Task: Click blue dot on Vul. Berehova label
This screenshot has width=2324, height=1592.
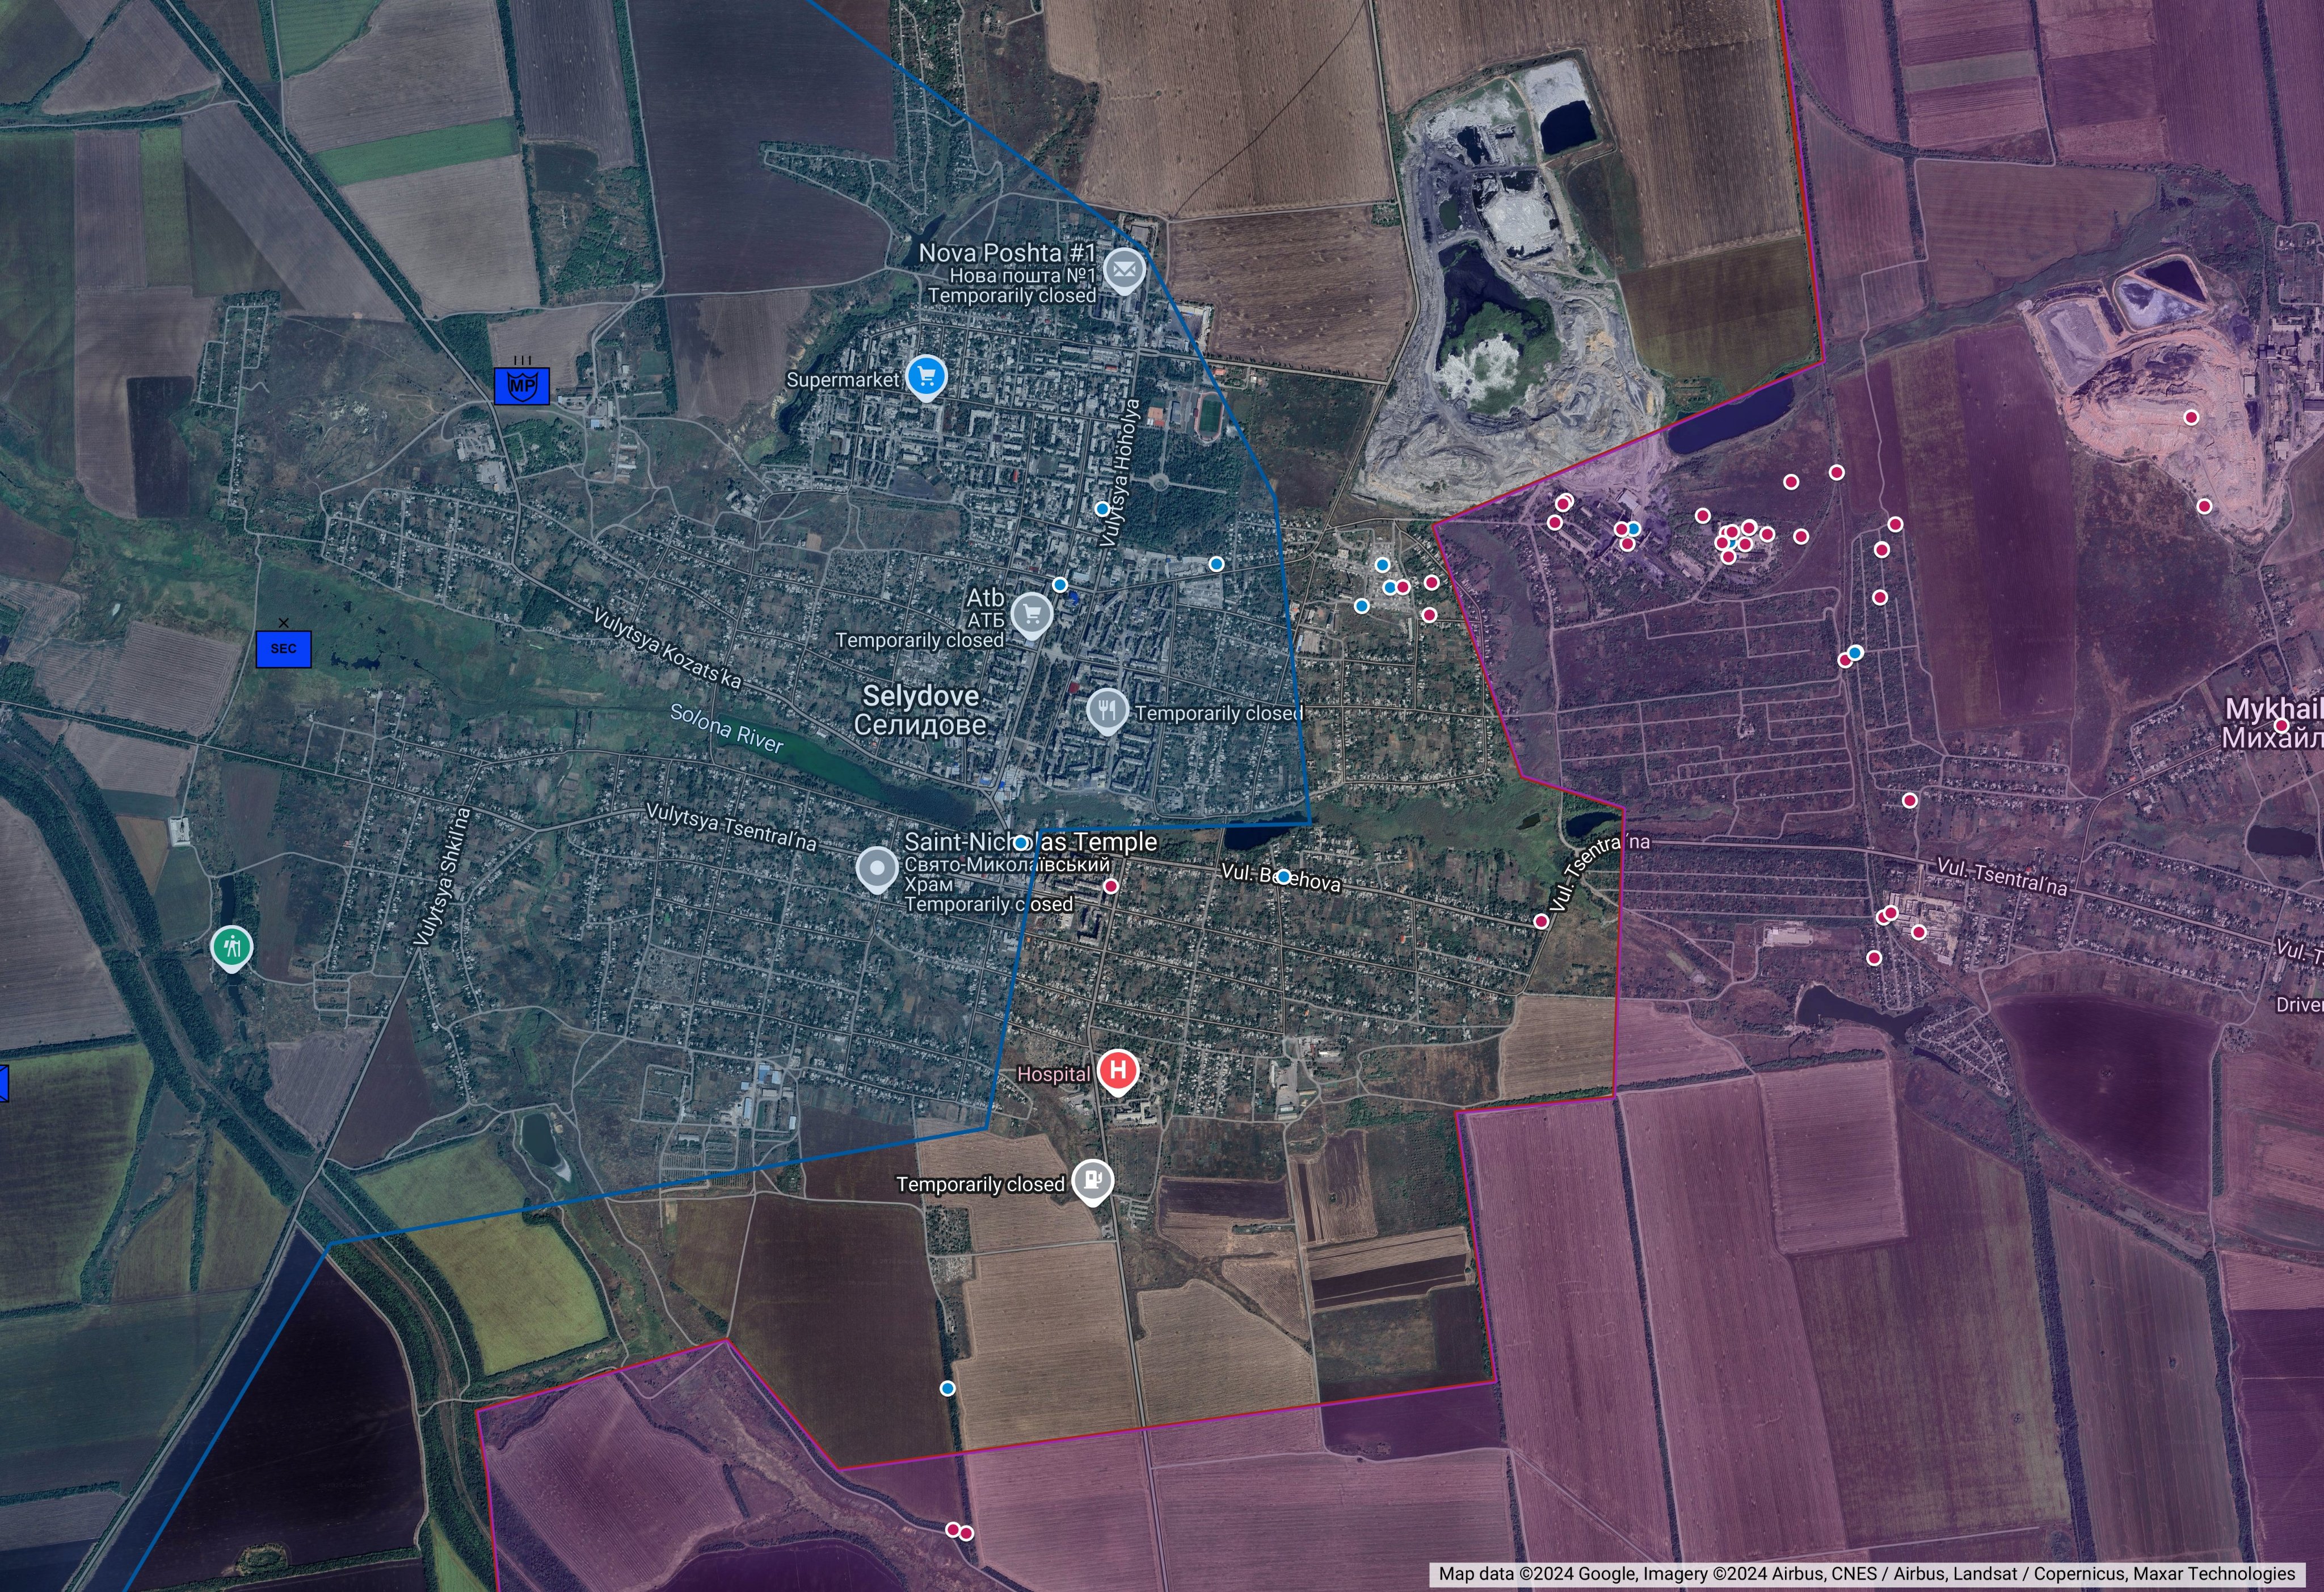Action: point(1283,877)
